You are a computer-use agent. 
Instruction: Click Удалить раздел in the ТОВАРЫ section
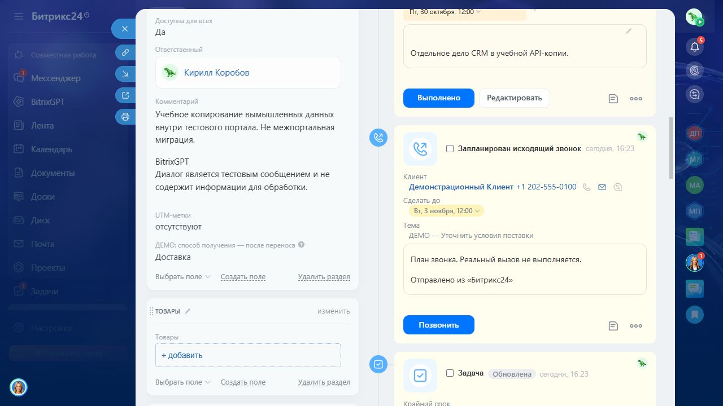(324, 382)
